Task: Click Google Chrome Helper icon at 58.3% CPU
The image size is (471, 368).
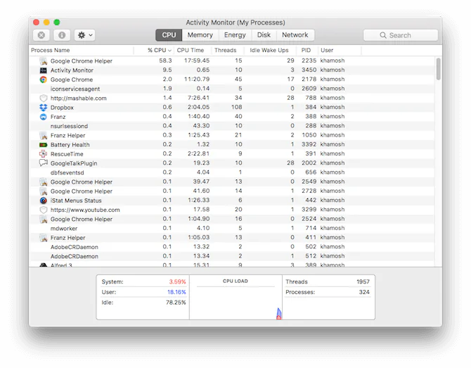Action: 44,61
